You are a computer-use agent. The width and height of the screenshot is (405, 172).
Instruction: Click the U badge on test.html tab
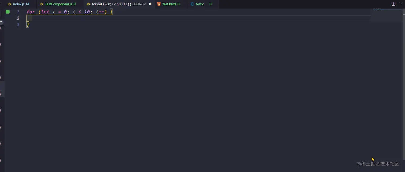tap(179, 4)
